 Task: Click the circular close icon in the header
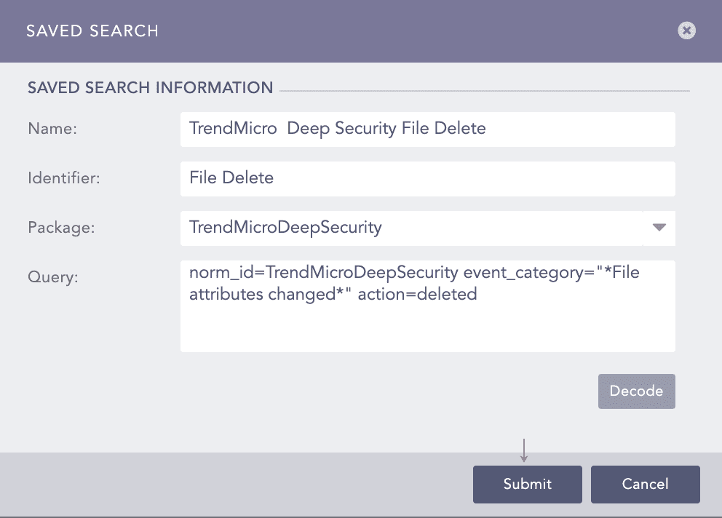coord(686,31)
